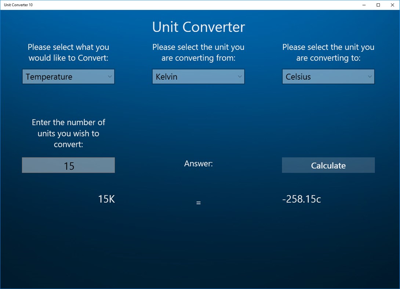Open the Temperature conversion type dropdown
The width and height of the screenshot is (400, 289).
click(68, 76)
